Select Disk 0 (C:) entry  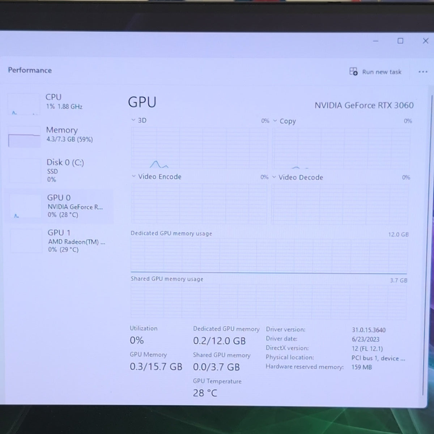pos(60,170)
